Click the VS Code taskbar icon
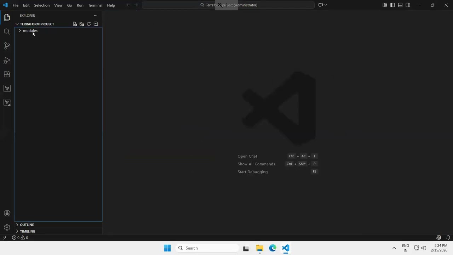 [286, 248]
